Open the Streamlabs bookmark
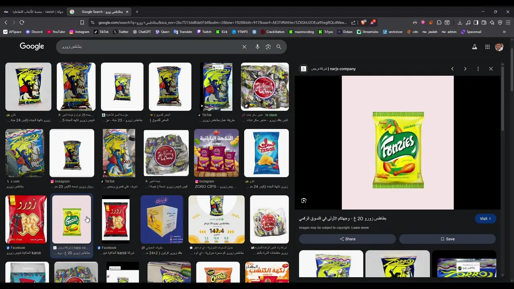 [x=367, y=32]
